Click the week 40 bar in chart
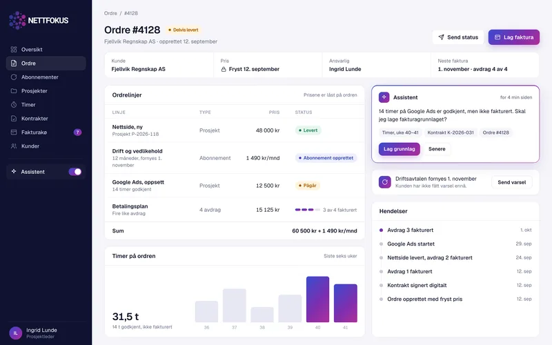552x345 pixels. (317, 299)
